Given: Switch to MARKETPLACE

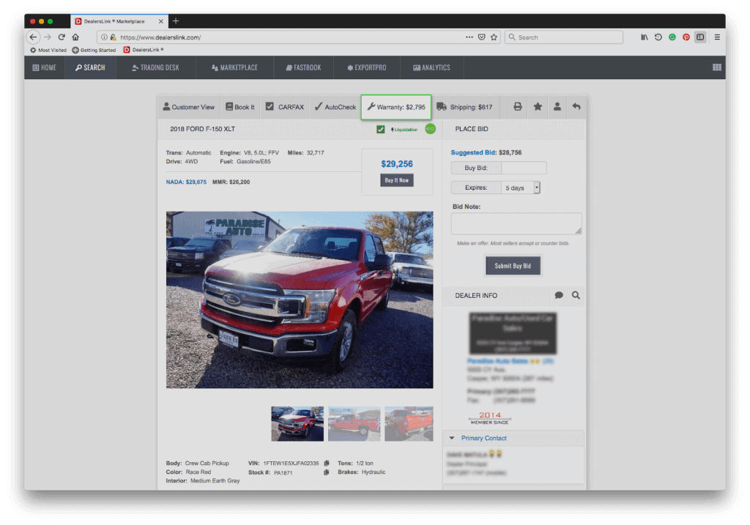Looking at the screenshot, I should point(234,67).
